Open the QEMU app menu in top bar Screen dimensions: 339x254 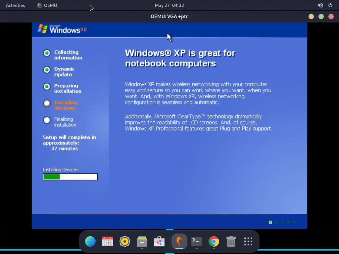coord(47,5)
